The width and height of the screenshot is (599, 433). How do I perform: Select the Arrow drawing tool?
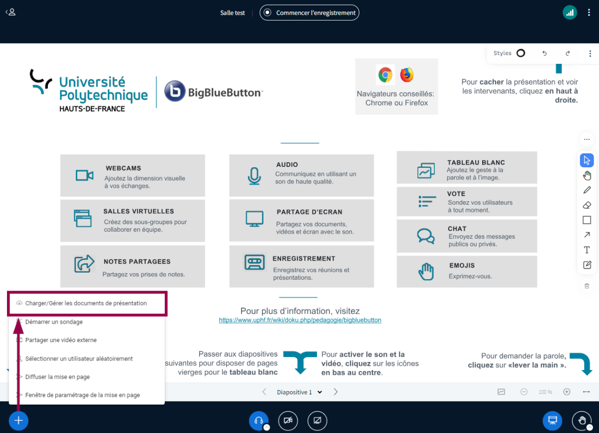[587, 235]
